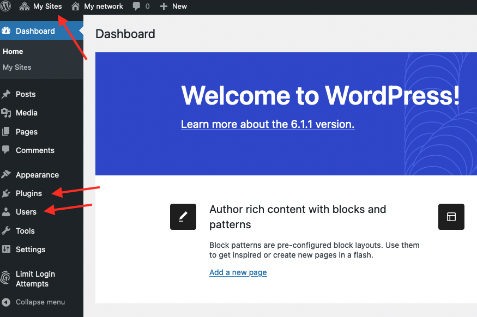The width and height of the screenshot is (477, 317).
Task: Open the Settings menu label
Action: click(x=31, y=249)
